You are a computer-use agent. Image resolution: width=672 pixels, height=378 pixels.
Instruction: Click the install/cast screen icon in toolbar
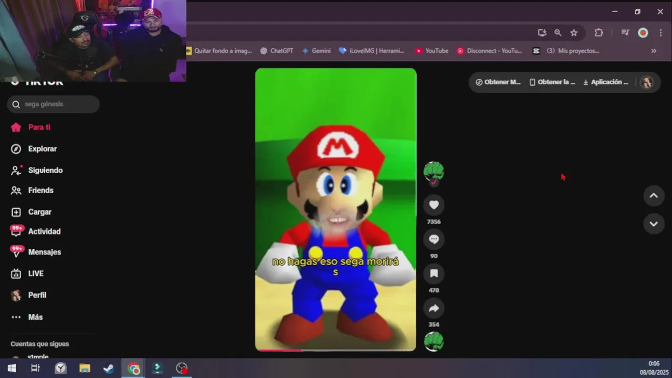(542, 33)
